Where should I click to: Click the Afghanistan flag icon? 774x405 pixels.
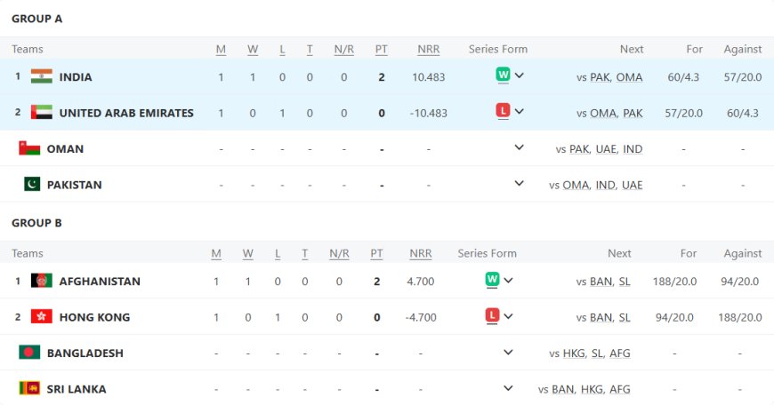[x=42, y=281]
